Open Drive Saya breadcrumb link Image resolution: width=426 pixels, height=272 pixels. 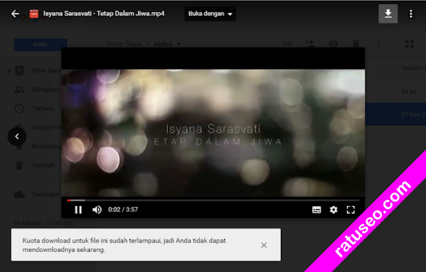(123, 44)
